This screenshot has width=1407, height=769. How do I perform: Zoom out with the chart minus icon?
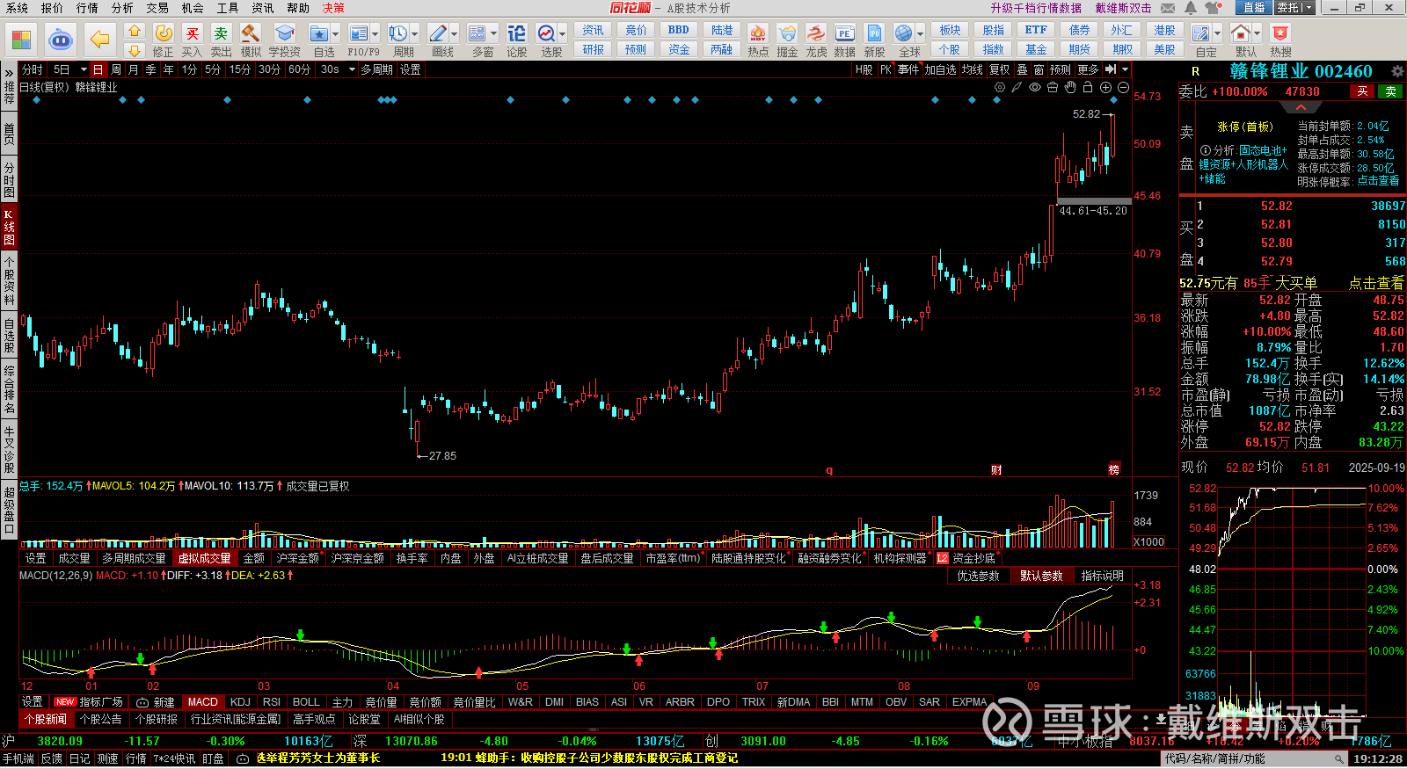click(1123, 87)
